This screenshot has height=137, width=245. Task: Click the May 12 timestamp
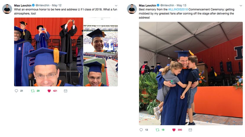[x=57, y=5]
